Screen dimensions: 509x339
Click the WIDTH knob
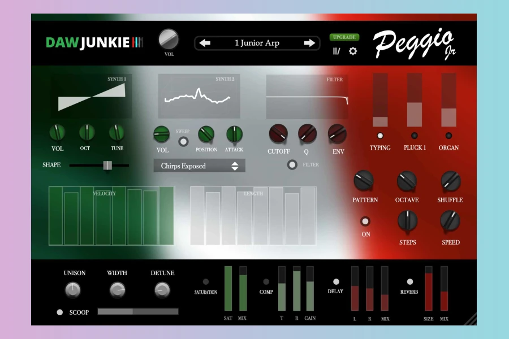[117, 290]
